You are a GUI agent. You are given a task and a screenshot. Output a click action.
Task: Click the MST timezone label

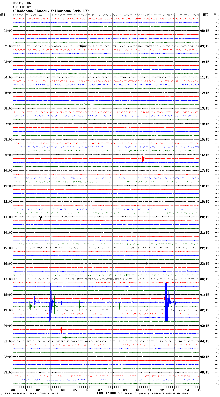pos(2,15)
